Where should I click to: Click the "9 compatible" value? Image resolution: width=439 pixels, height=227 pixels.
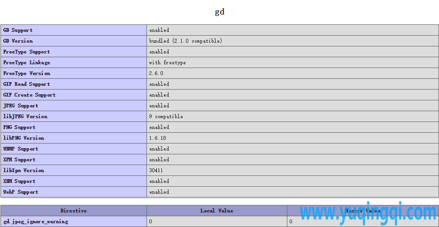(166, 116)
